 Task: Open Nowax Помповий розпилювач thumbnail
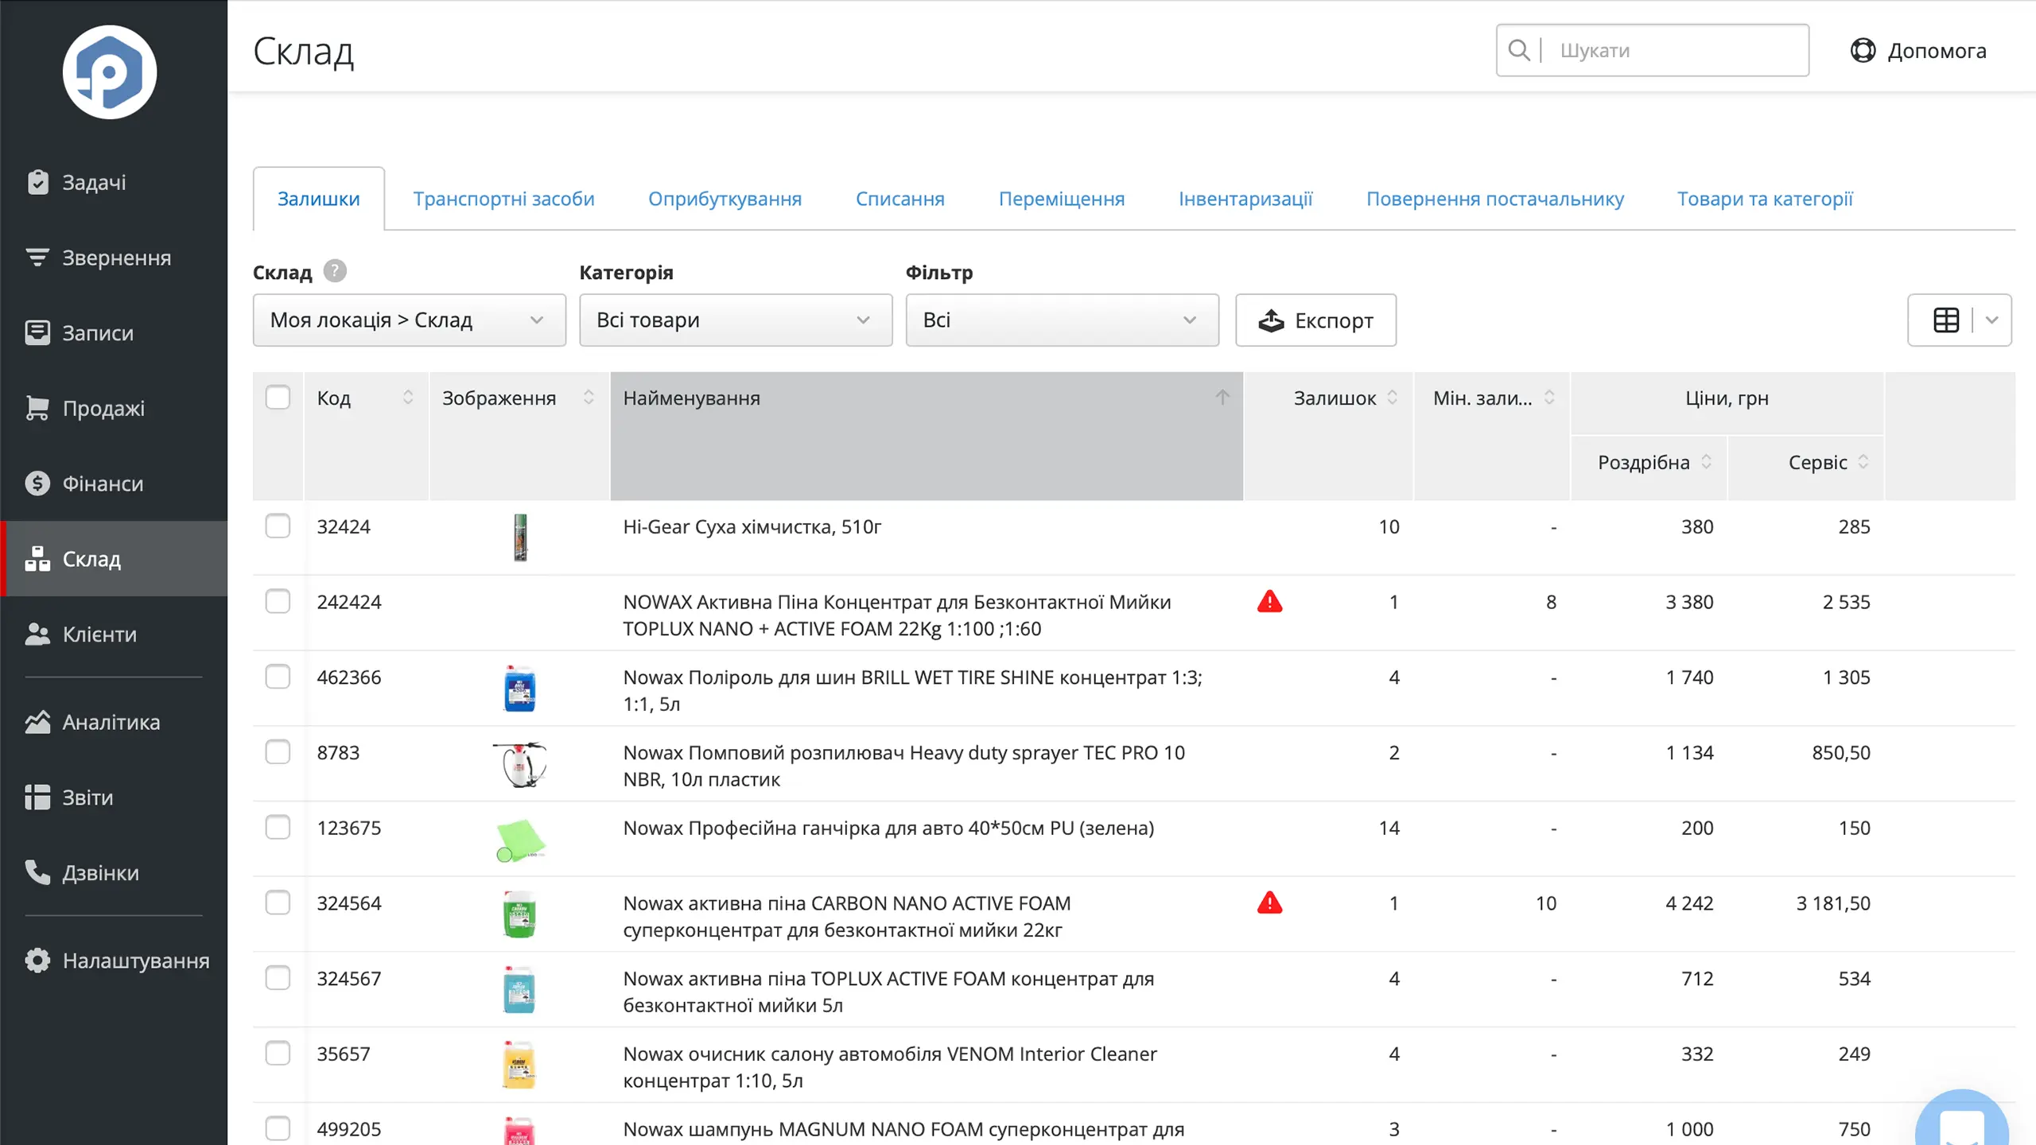click(520, 764)
